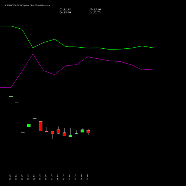
Task: Select the close value C: 21.55
Action: click(x=65, y=10)
